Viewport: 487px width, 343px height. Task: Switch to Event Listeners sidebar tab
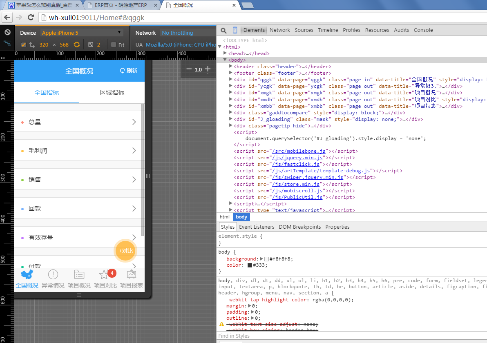pos(257,227)
